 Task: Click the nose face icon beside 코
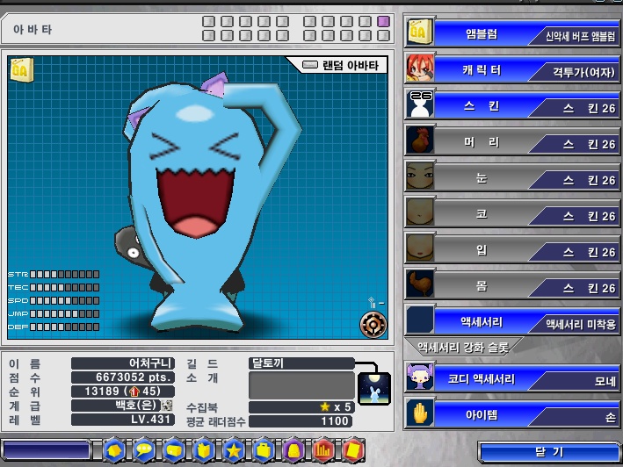click(x=420, y=212)
